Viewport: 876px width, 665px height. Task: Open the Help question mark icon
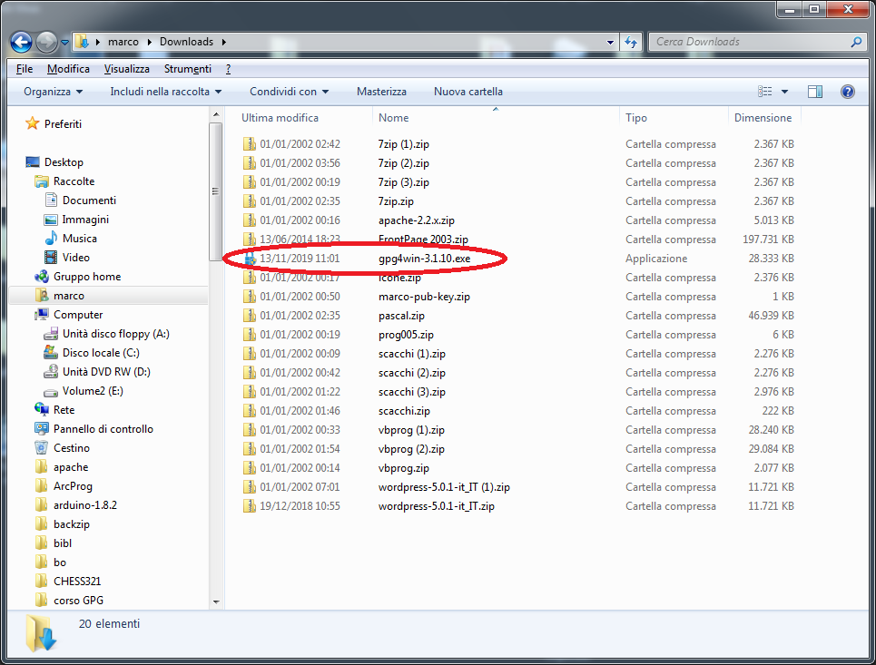point(848,92)
